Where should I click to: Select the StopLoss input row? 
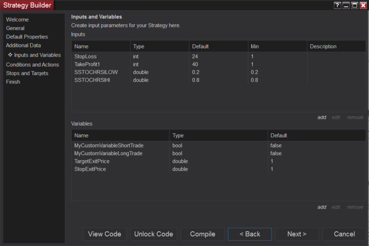(x=85, y=57)
